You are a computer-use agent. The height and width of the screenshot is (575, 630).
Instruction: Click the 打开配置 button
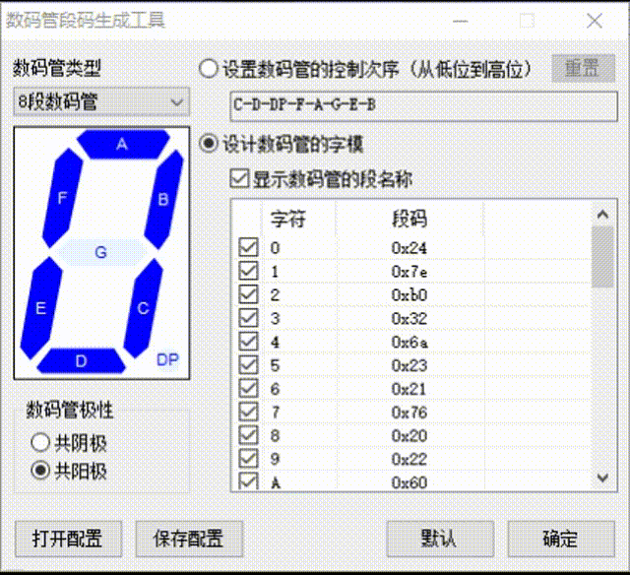point(68,539)
